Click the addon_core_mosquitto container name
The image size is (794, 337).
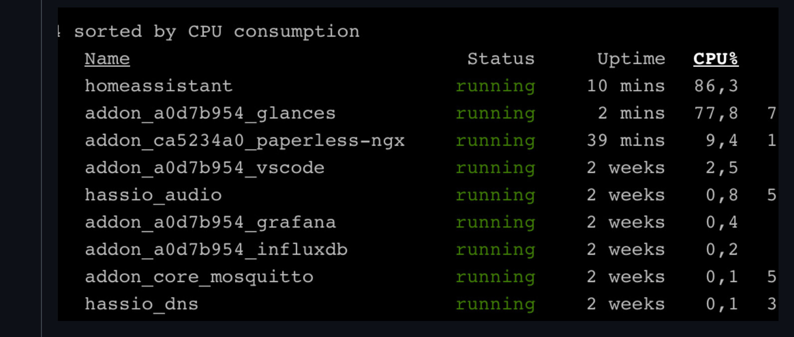199,277
